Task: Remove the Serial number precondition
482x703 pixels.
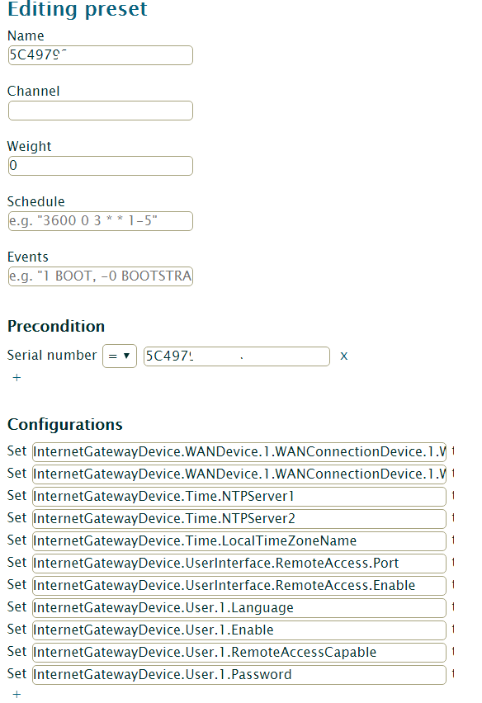Action: [344, 356]
